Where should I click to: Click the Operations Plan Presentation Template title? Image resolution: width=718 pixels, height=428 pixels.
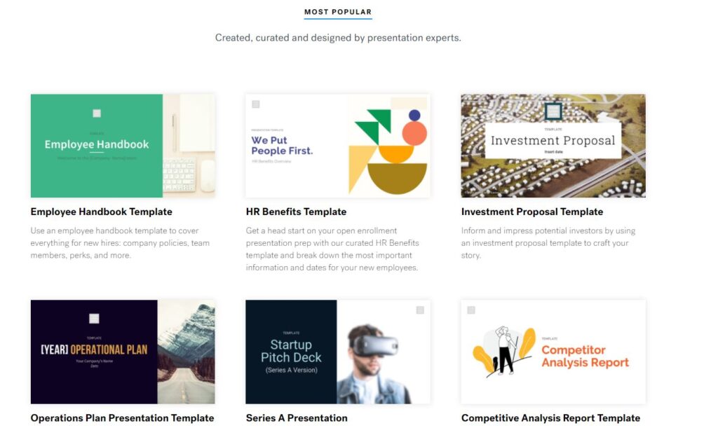pyautogui.click(x=123, y=418)
